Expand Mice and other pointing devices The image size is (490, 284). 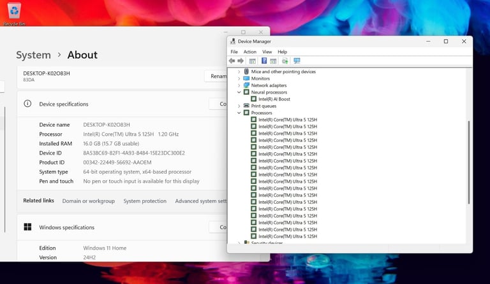[239, 72]
